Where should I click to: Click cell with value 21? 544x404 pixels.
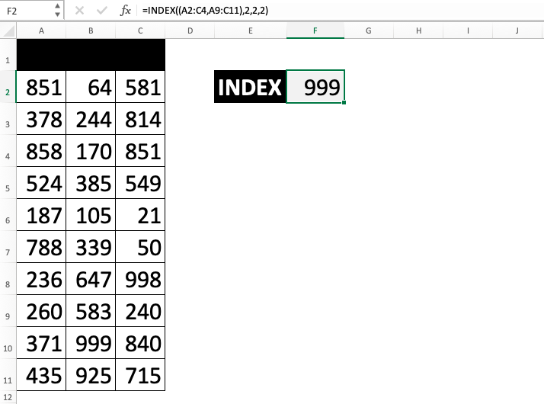(x=140, y=215)
